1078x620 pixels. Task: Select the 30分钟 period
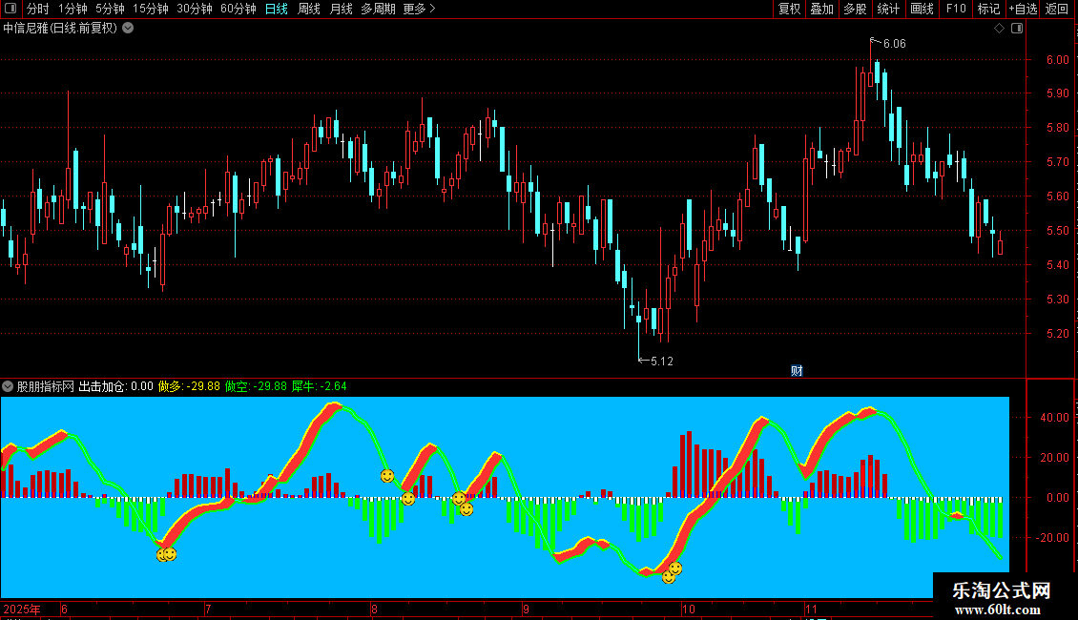[x=194, y=9]
